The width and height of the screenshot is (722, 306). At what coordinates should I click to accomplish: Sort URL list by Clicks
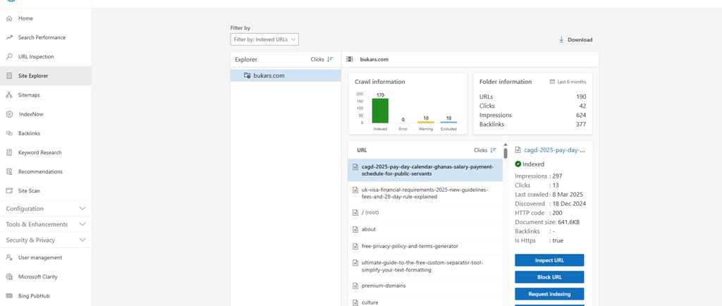point(485,150)
